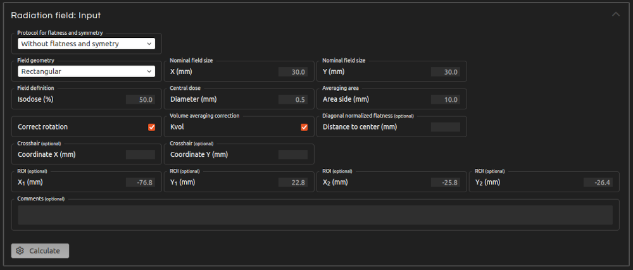Click the nominal field size X input
633x270 pixels.
point(293,72)
